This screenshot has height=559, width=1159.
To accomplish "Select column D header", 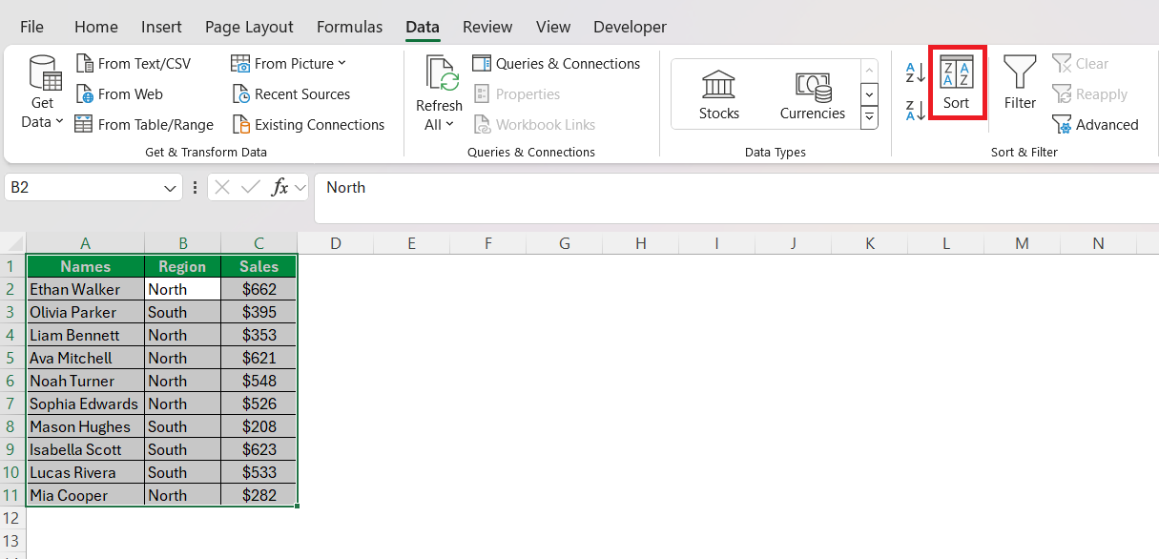I will click(335, 243).
